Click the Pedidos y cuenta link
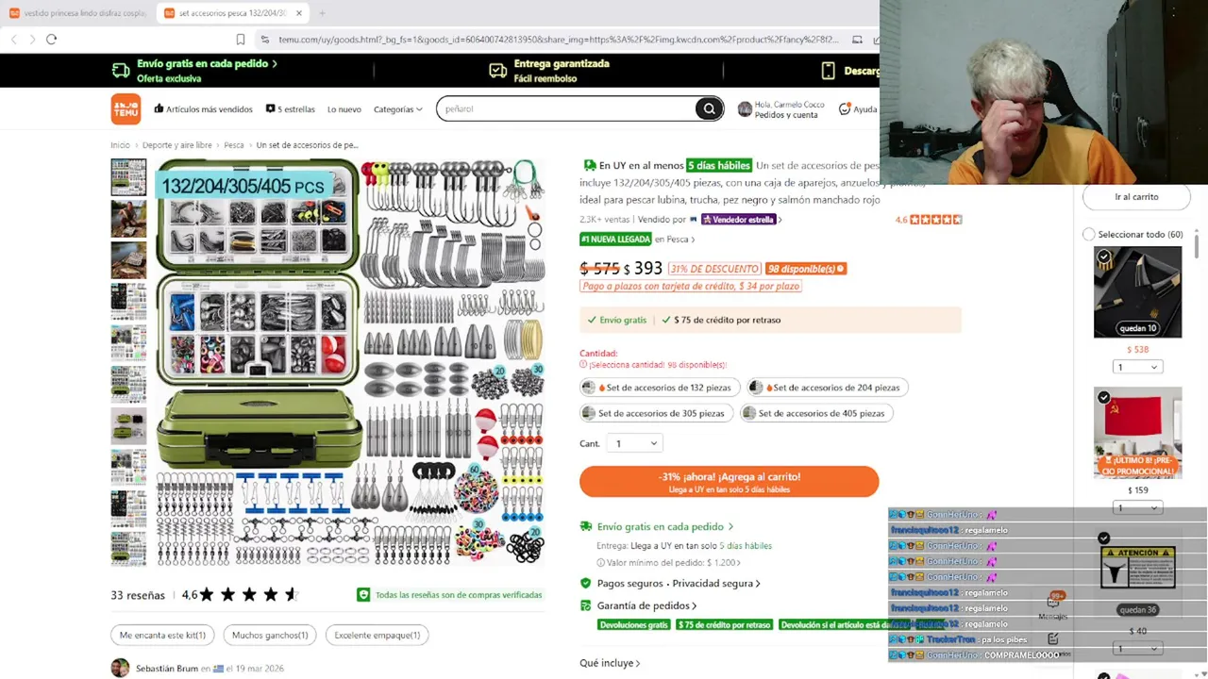Viewport: 1208px width, 679px height. [x=786, y=115]
